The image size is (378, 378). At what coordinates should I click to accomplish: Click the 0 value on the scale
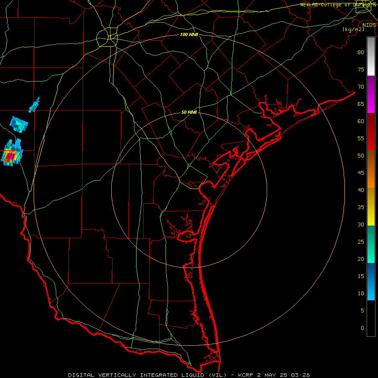pyautogui.click(x=362, y=328)
